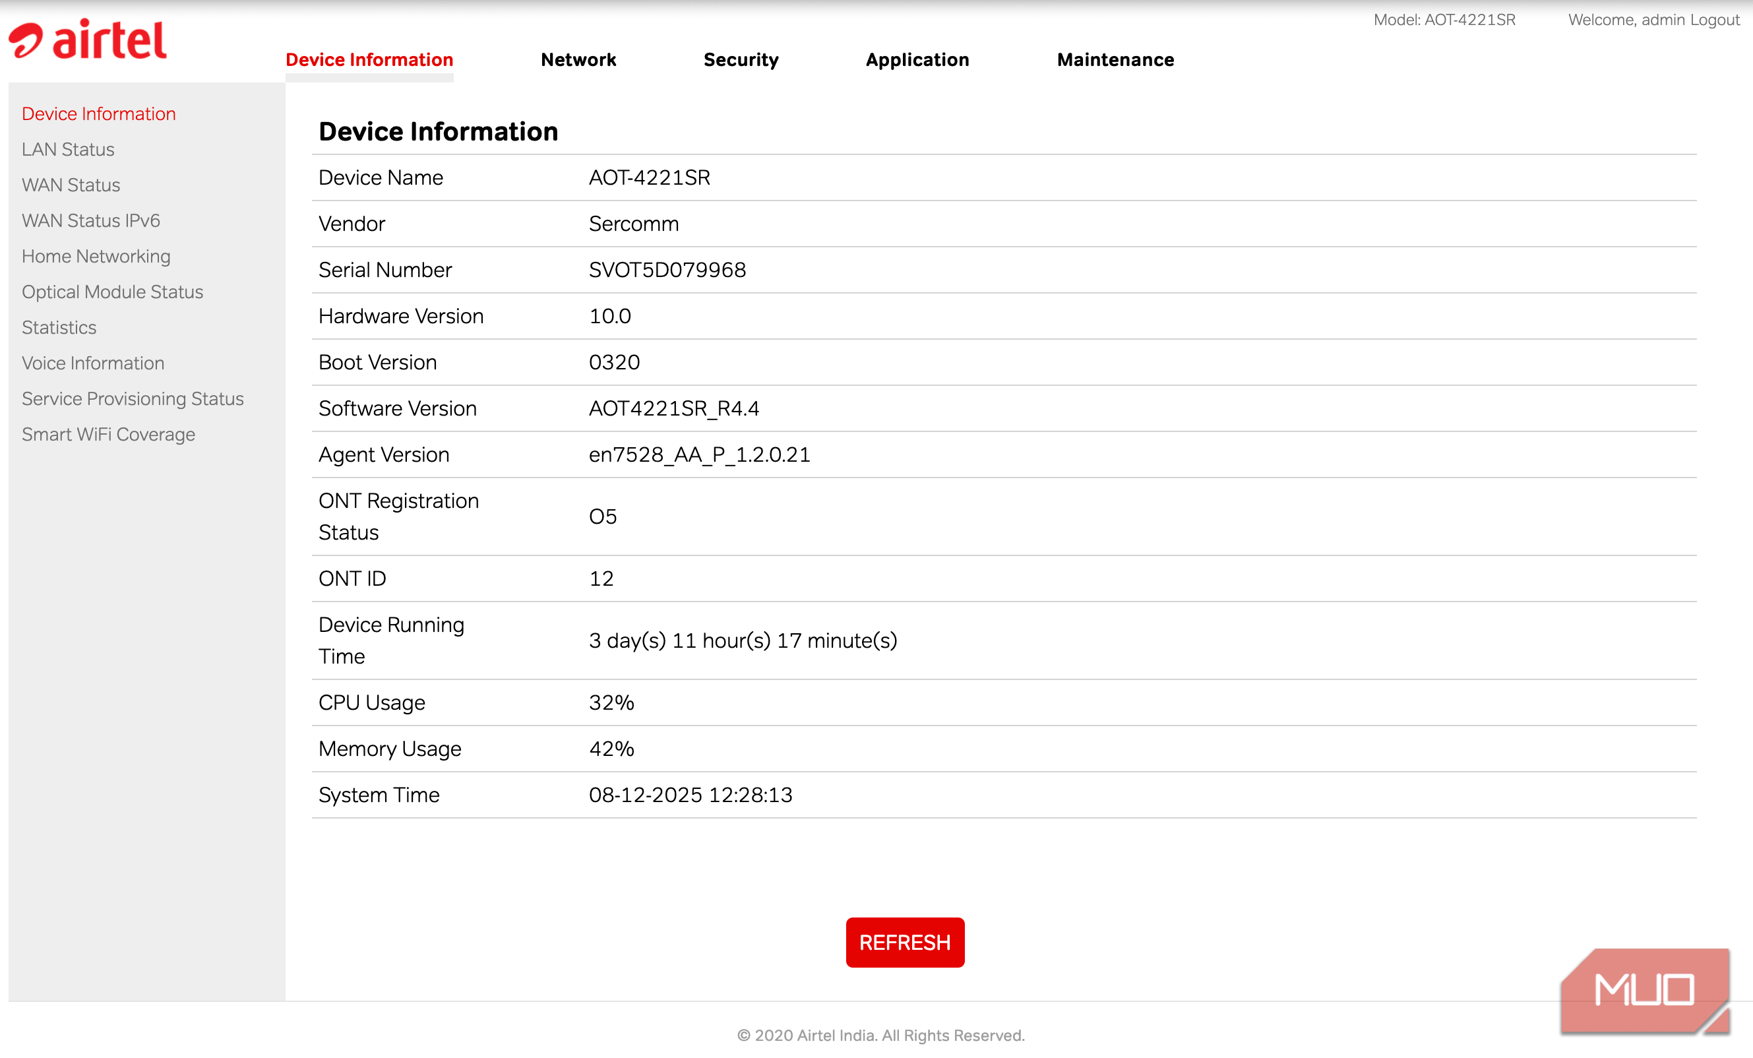The width and height of the screenshot is (1753, 1058).
Task: Open Service Provisioning Status
Action: pyautogui.click(x=133, y=398)
